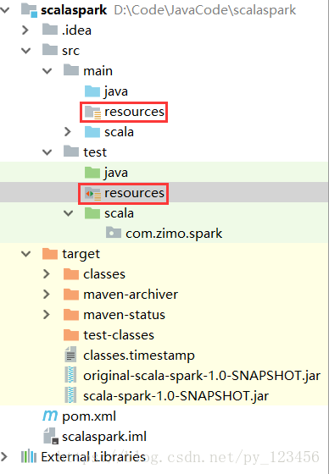Click the blue java source folder icon
329x474 pixels.
click(92, 91)
